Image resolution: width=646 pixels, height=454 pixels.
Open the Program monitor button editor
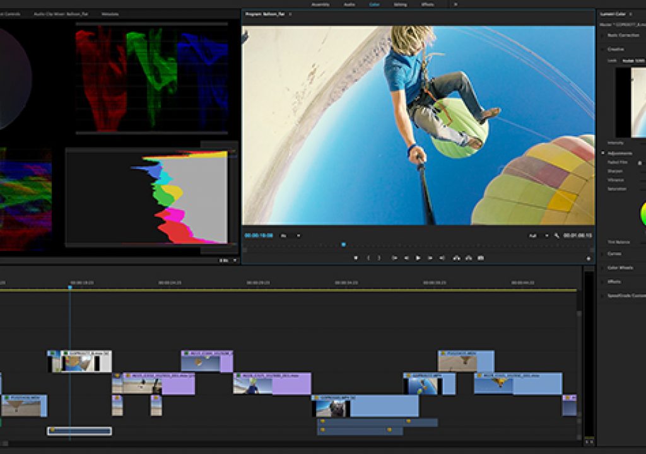coord(589,259)
